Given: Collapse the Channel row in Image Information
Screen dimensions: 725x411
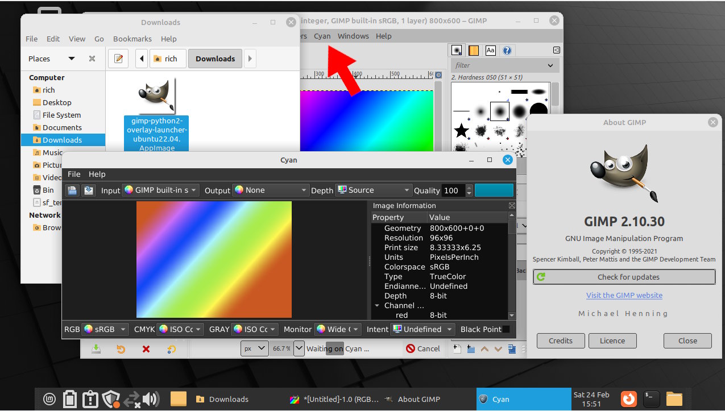Looking at the screenshot, I should tap(376, 305).
